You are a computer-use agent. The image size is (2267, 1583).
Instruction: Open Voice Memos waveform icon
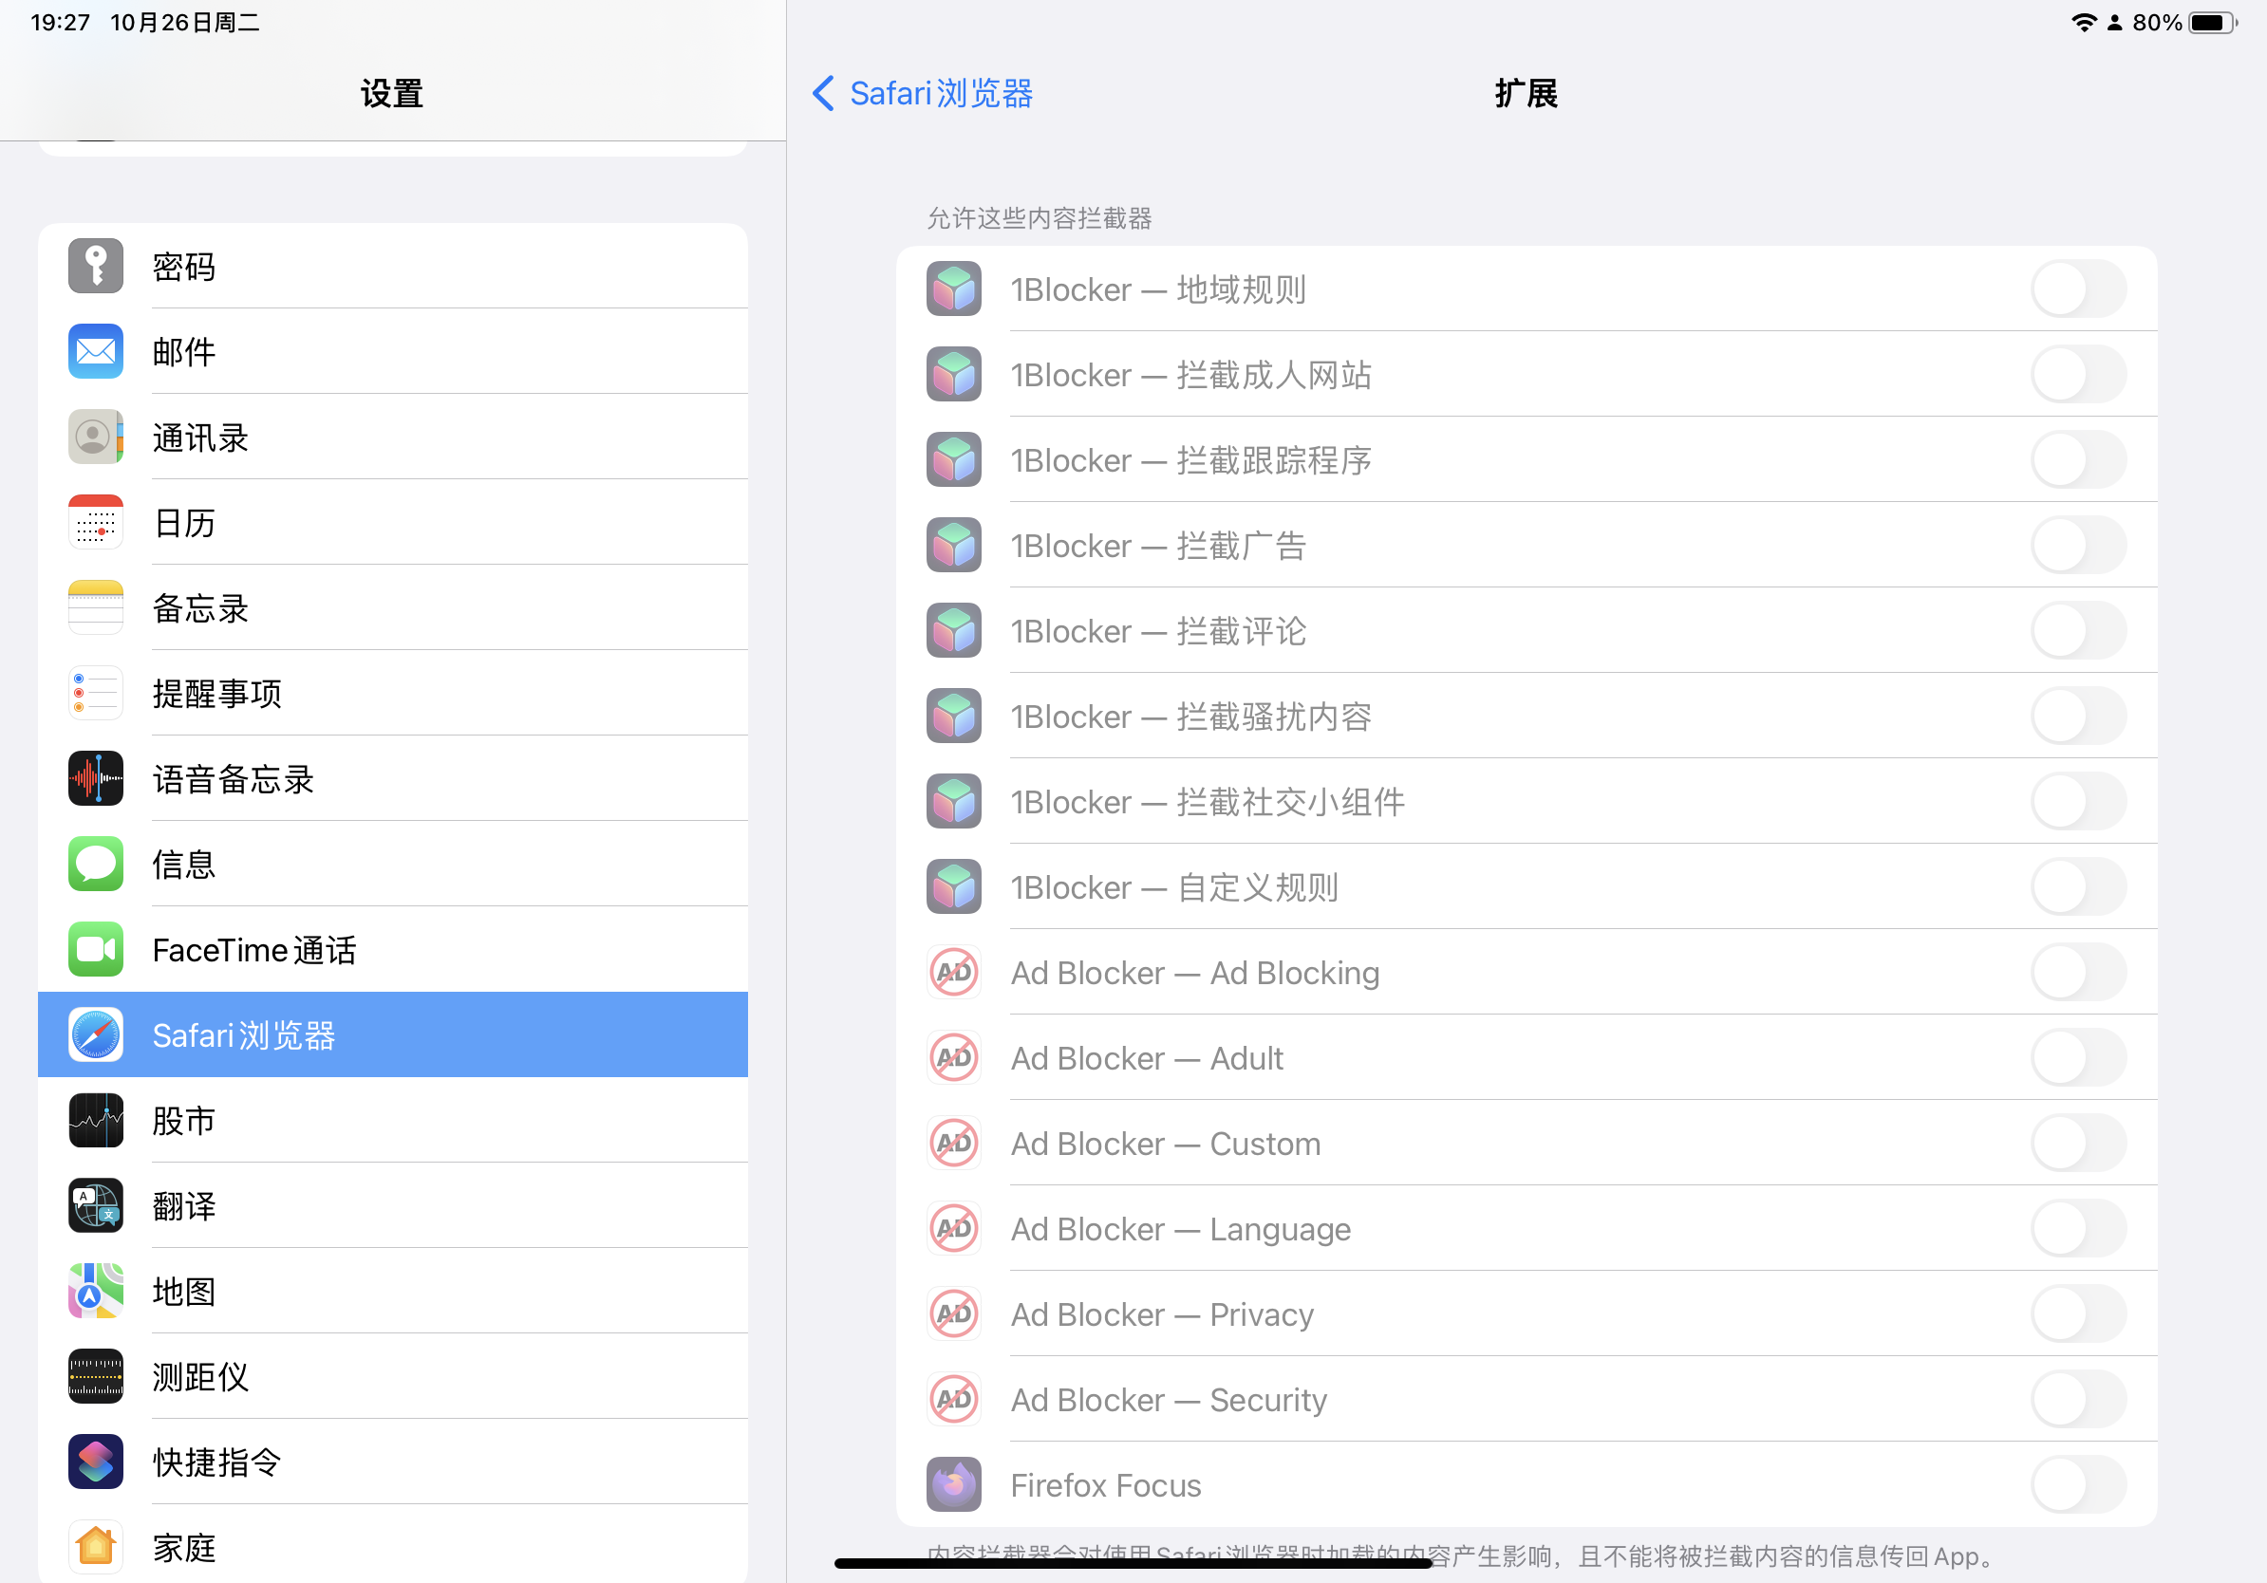pos(95,778)
